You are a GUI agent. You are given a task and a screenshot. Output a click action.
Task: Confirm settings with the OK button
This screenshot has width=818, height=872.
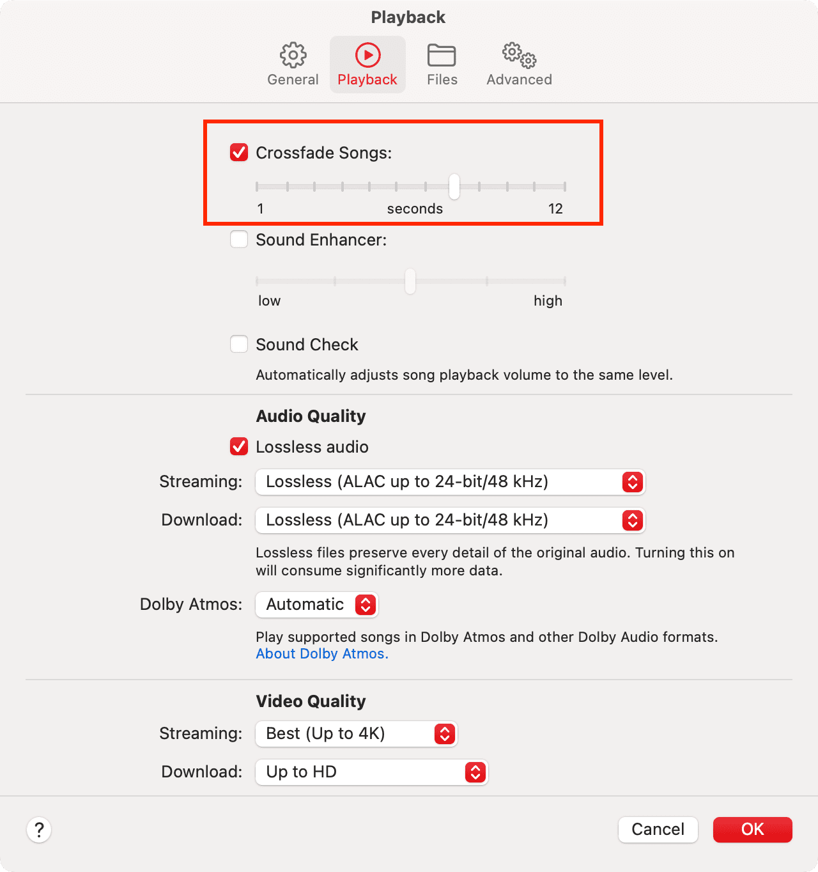click(753, 829)
